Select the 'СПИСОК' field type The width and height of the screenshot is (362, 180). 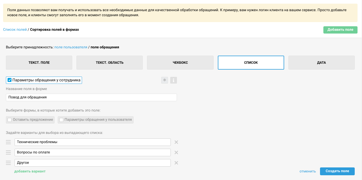coord(251,63)
